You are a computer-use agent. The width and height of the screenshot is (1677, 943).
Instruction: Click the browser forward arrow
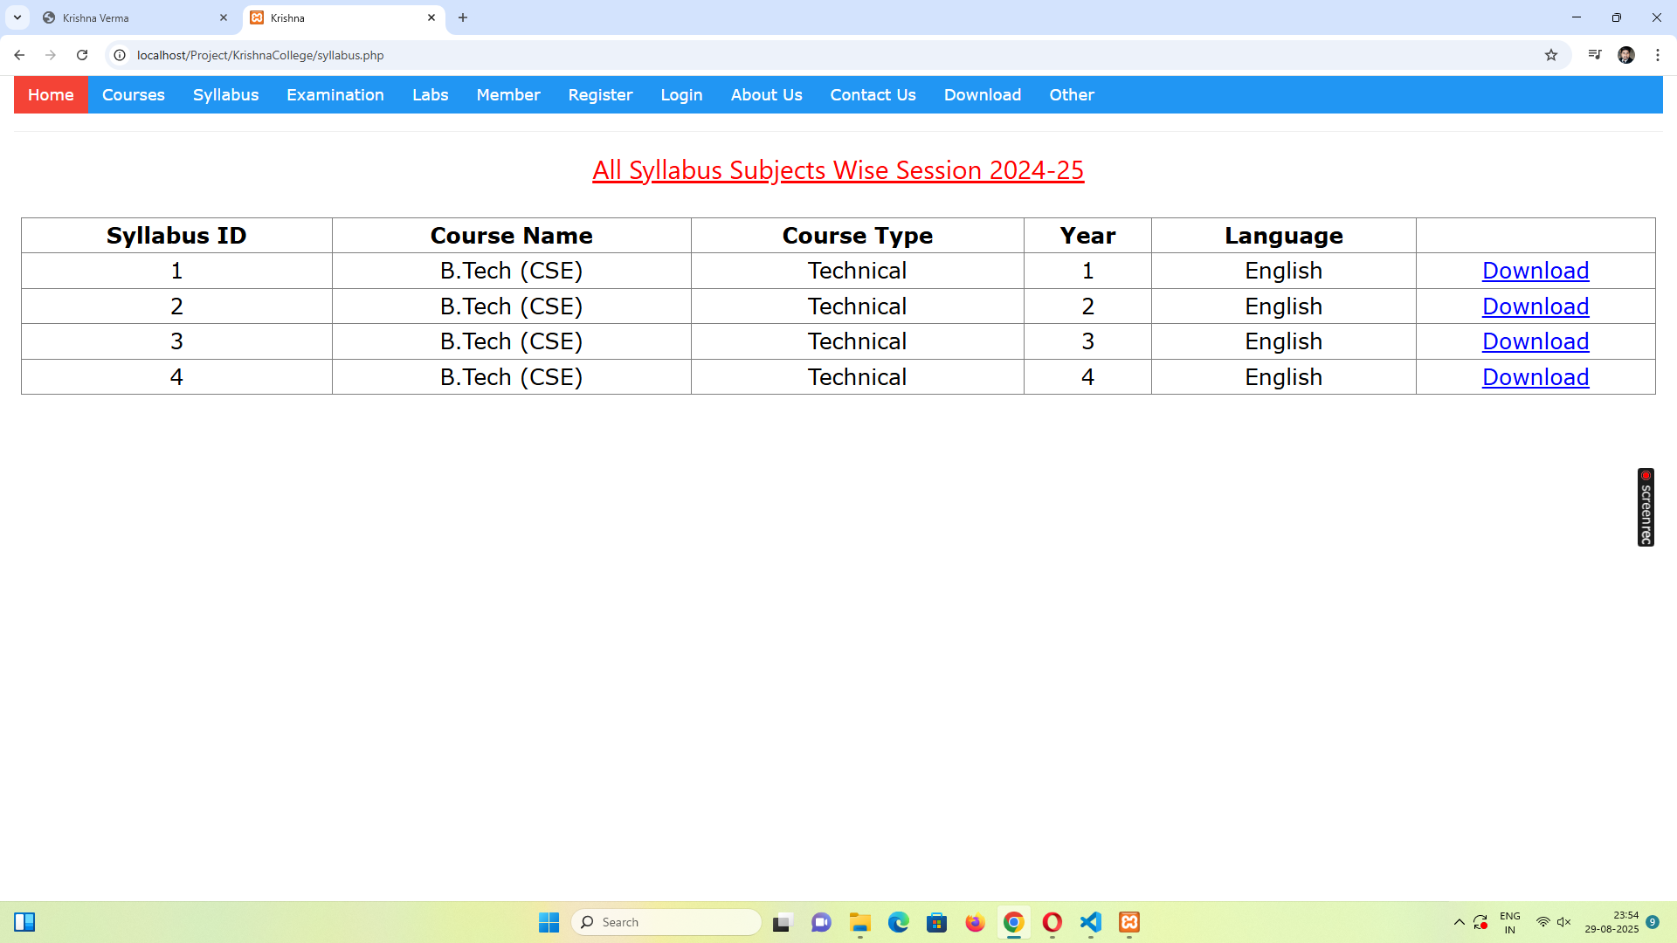(x=51, y=55)
